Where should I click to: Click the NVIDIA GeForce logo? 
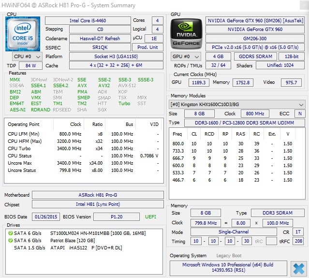tap(186, 34)
